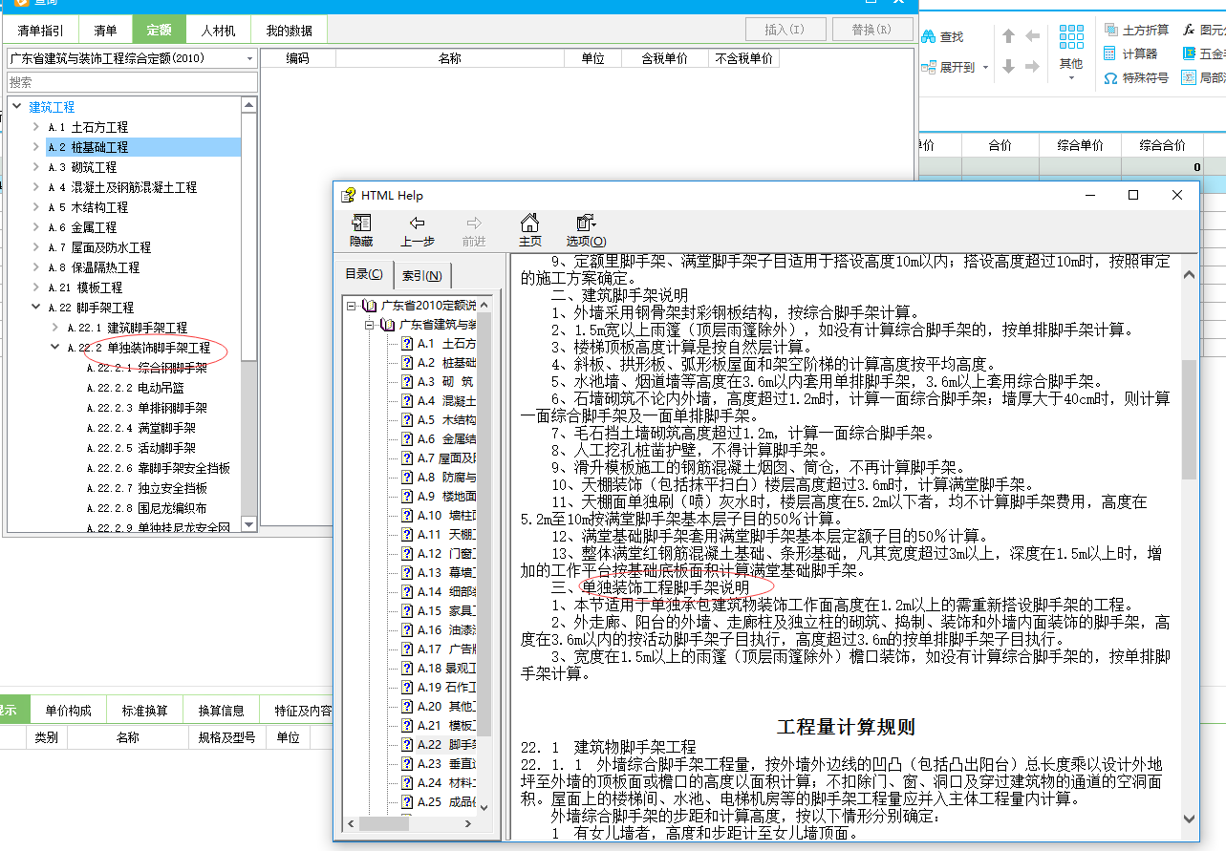The image size is (1226, 851).
Task: Expand the A.1 土石方工程 node
Action: 35,127
